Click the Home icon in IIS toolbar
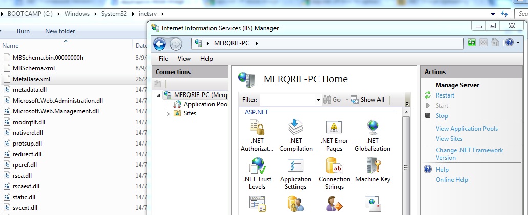The height and width of the screenshot is (215, 528). coord(495,43)
